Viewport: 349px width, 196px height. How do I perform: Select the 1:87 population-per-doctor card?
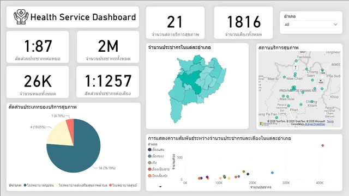click(38, 47)
